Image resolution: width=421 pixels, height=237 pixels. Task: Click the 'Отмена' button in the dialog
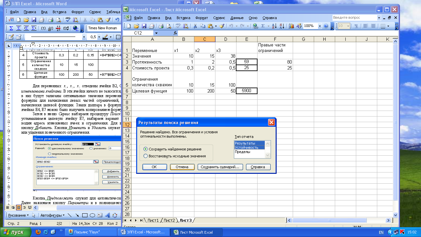(182, 167)
